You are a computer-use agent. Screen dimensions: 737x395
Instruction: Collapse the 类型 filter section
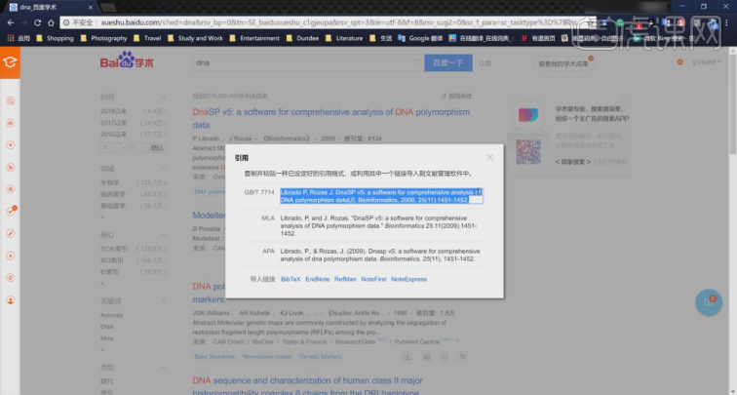point(163,368)
